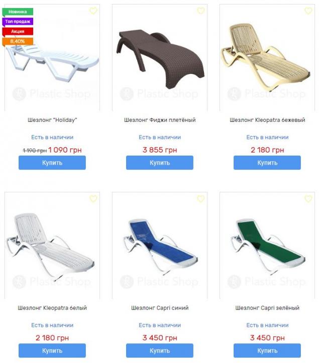Buy Шезлонг "Holiday" with Купить button
This screenshot has width=319, height=363.
[52, 163]
